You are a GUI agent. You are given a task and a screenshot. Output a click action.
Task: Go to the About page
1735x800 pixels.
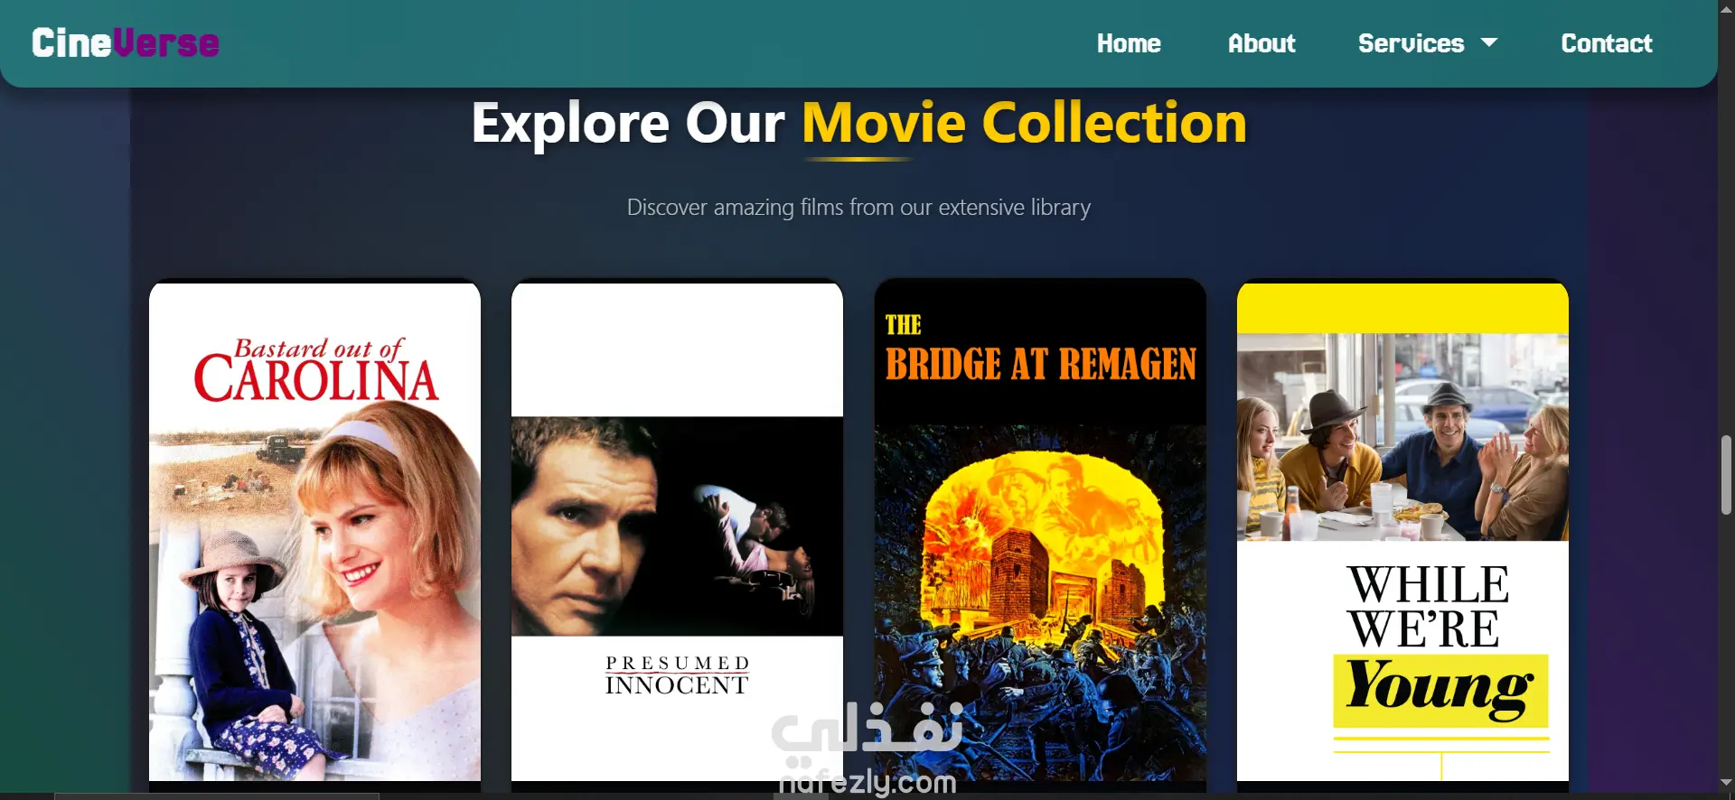1261,43
